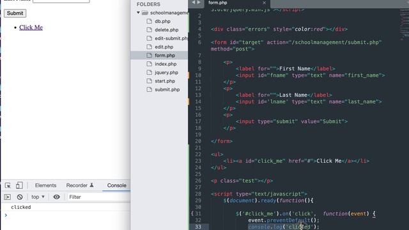Click the submit.php file icon

pyautogui.click(x=149, y=89)
